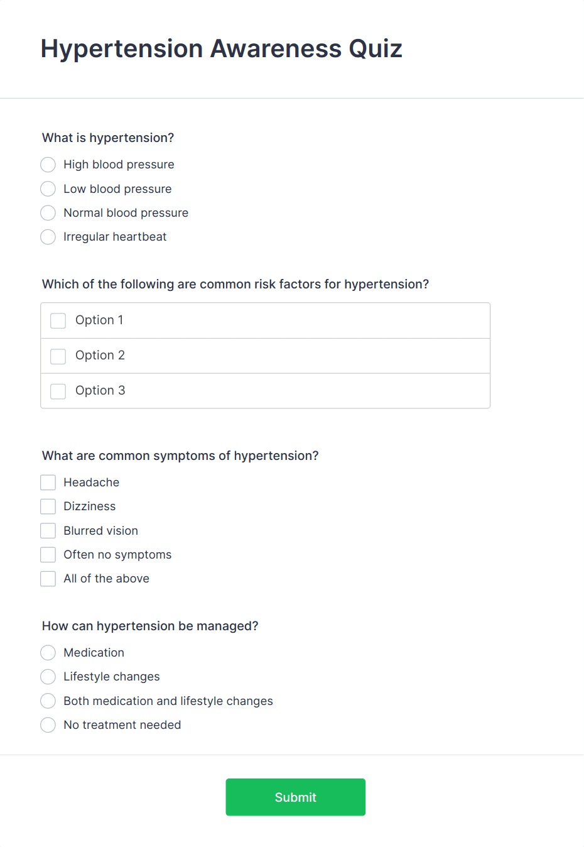584x847 pixels.
Task: Enable the Option 3 checkbox
Action: click(x=58, y=391)
